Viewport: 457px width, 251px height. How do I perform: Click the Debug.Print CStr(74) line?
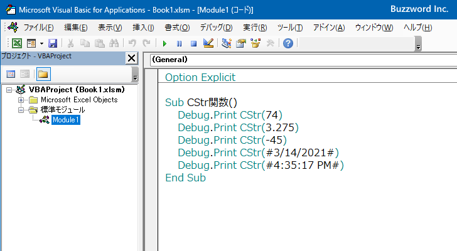pyautogui.click(x=230, y=115)
